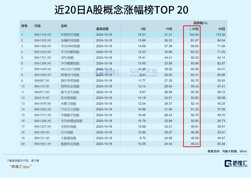The width and height of the screenshot is (251, 178).
Task: Click the 华鲲振宇指数 name
Action: (x=70, y=115)
